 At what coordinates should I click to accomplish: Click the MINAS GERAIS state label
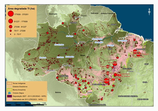click(x=143, y=99)
